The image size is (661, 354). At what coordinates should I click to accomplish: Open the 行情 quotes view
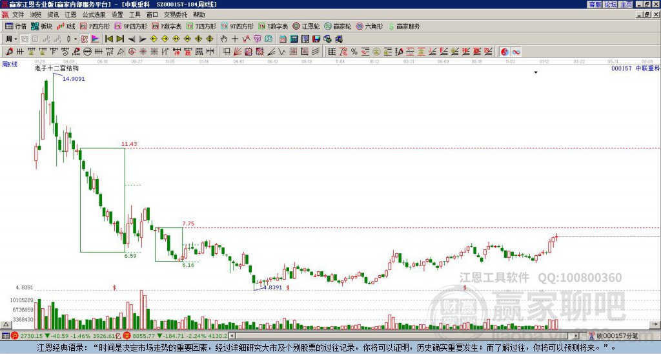click(x=15, y=26)
